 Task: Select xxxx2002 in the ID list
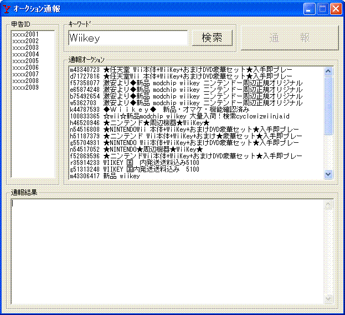coord(33,41)
